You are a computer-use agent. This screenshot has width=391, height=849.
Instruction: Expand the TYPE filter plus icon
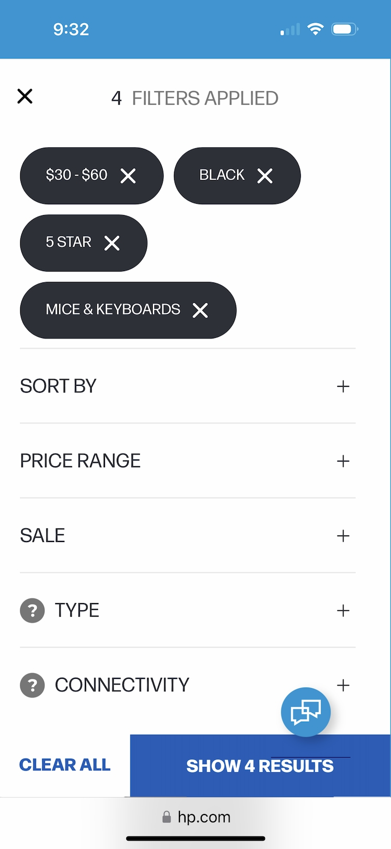click(343, 610)
